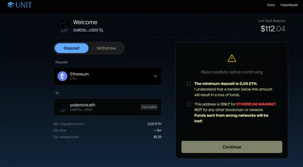Click the $112.04 Unit Spot Balance

coord(273,29)
